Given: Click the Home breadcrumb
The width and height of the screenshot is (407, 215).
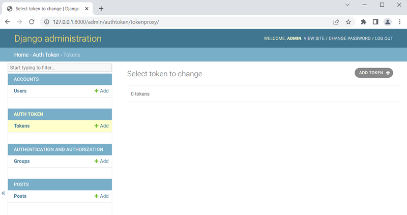Looking at the screenshot, I should [x=21, y=55].
